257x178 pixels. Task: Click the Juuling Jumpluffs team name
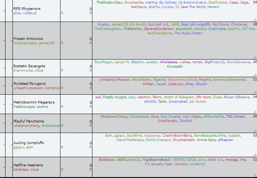(x=29, y=143)
